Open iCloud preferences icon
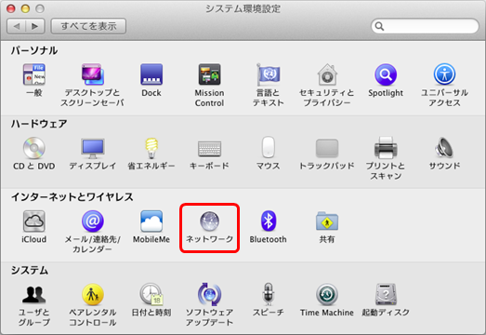This screenshot has height=335, width=486. point(34,221)
